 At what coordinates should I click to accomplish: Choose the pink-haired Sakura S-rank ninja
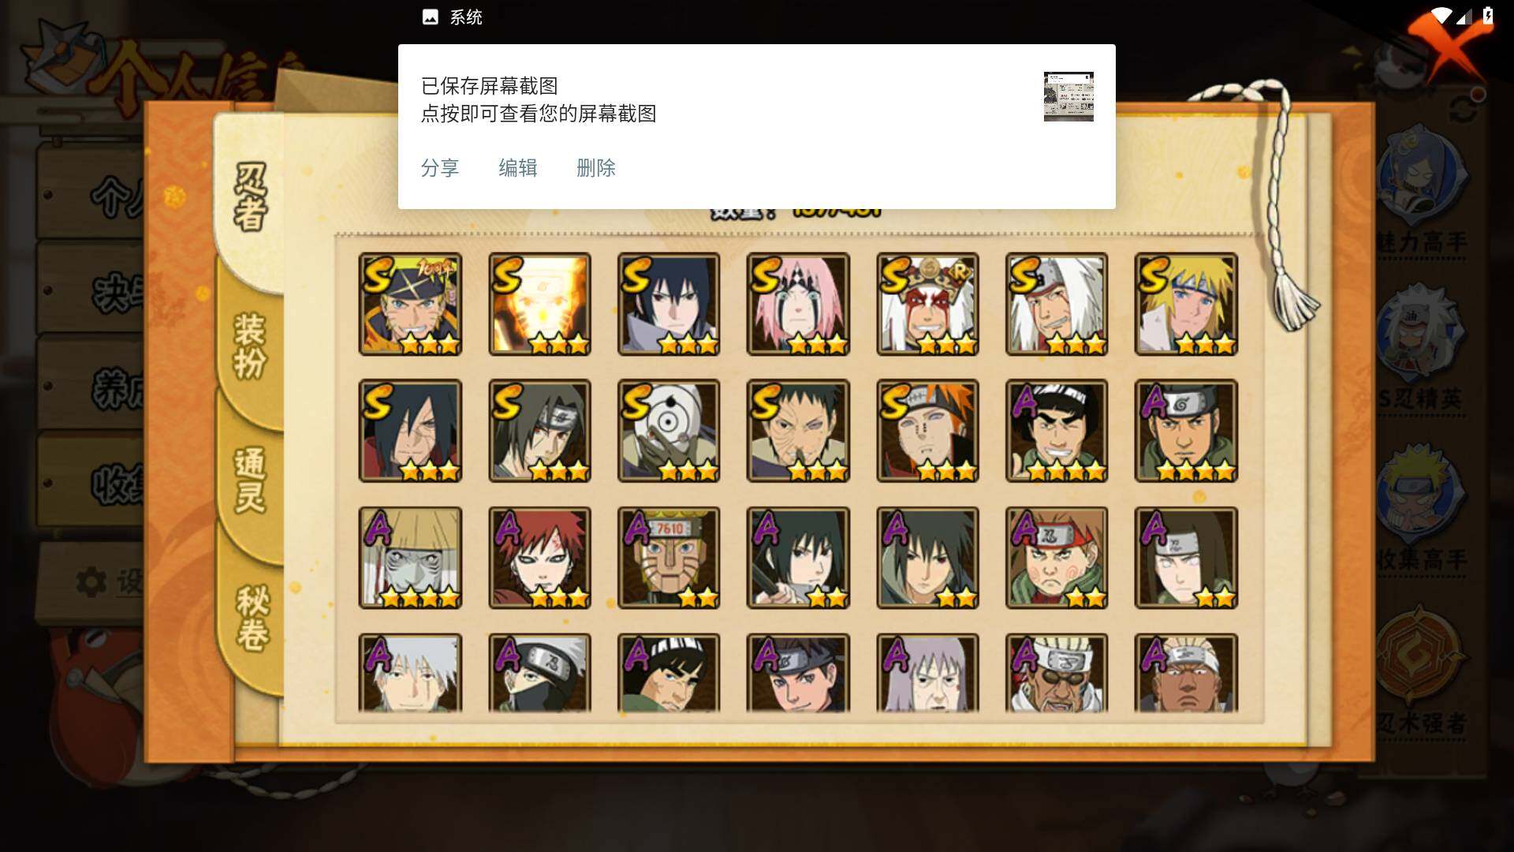point(798,304)
